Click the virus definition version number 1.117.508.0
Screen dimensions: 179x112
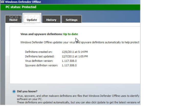69,61
